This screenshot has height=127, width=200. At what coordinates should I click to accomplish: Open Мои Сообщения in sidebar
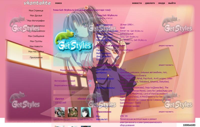(36, 36)
